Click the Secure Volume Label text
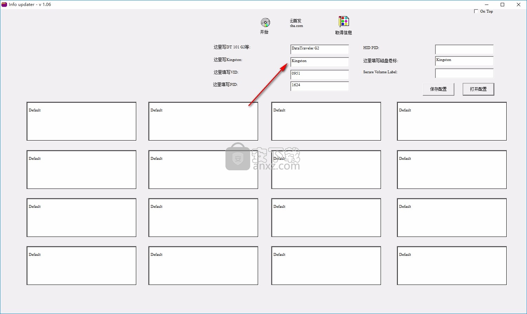Image resolution: width=527 pixels, height=314 pixels. tap(380, 72)
